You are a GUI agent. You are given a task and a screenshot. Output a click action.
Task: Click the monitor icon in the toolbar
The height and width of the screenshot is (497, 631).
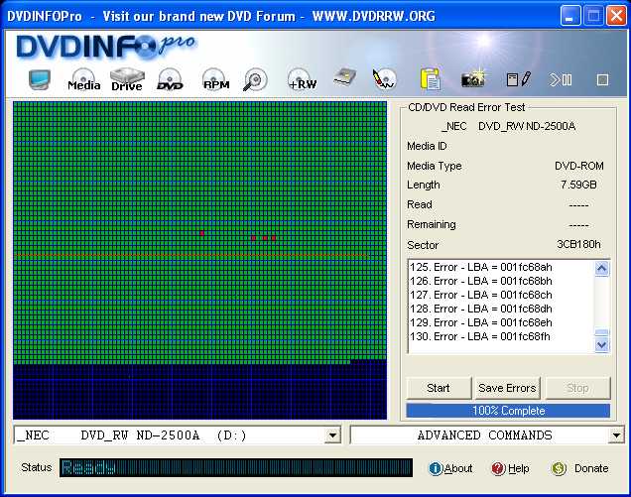40,79
